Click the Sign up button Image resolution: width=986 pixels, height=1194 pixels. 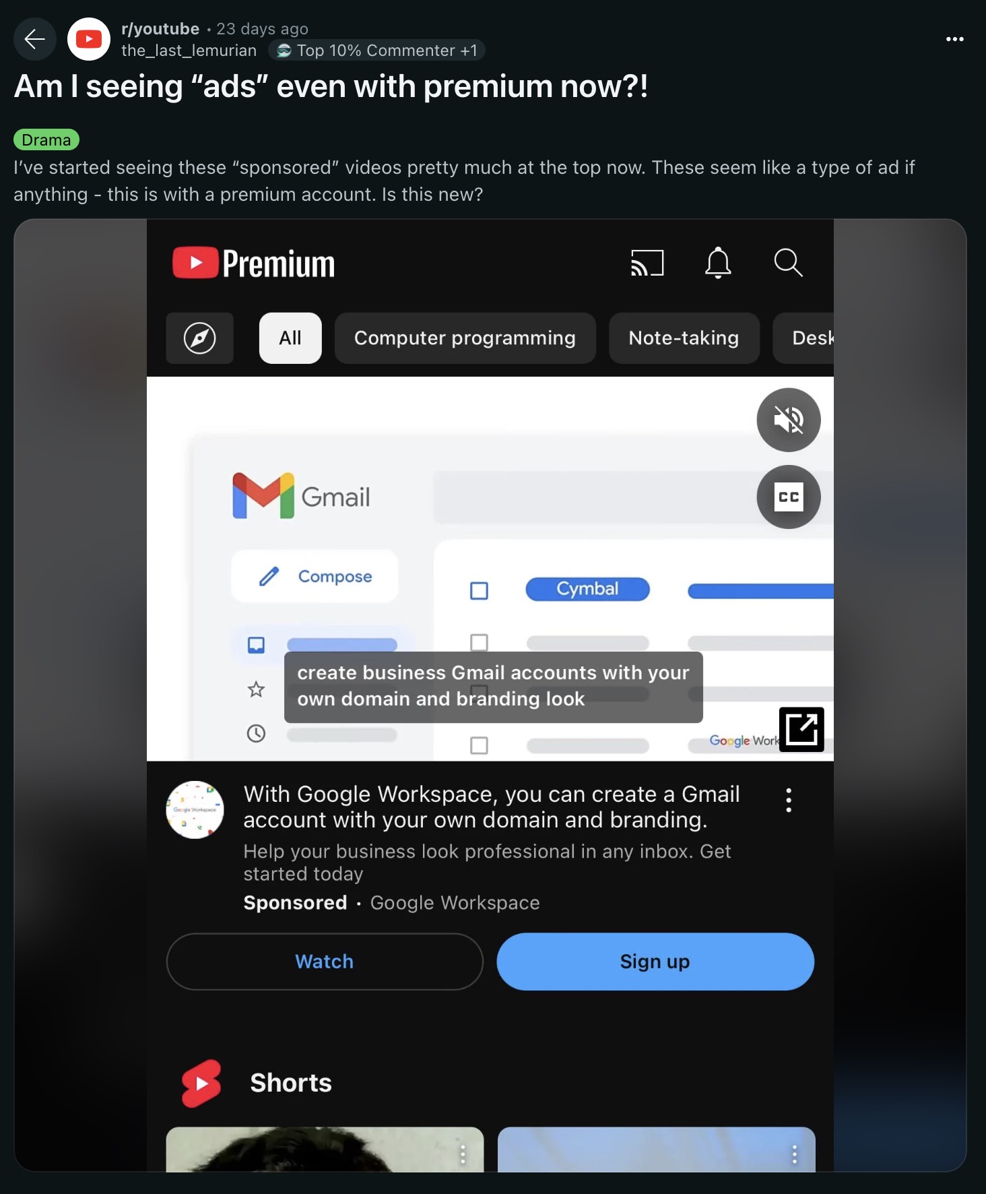coord(655,962)
